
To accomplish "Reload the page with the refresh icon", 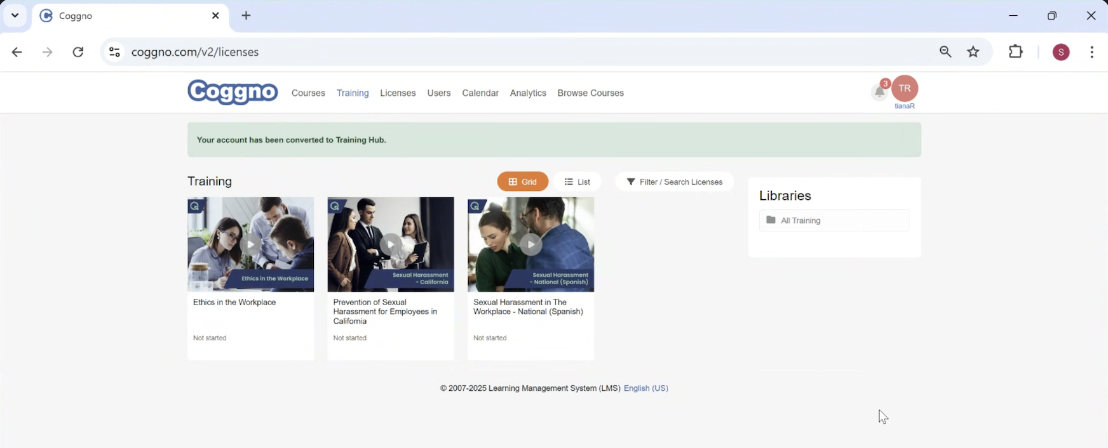I will (x=78, y=52).
